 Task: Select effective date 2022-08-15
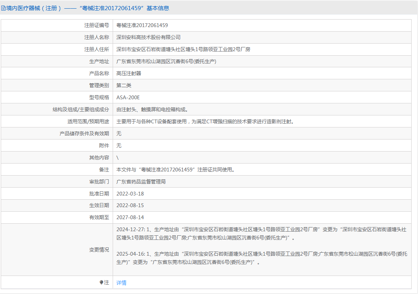130,205
